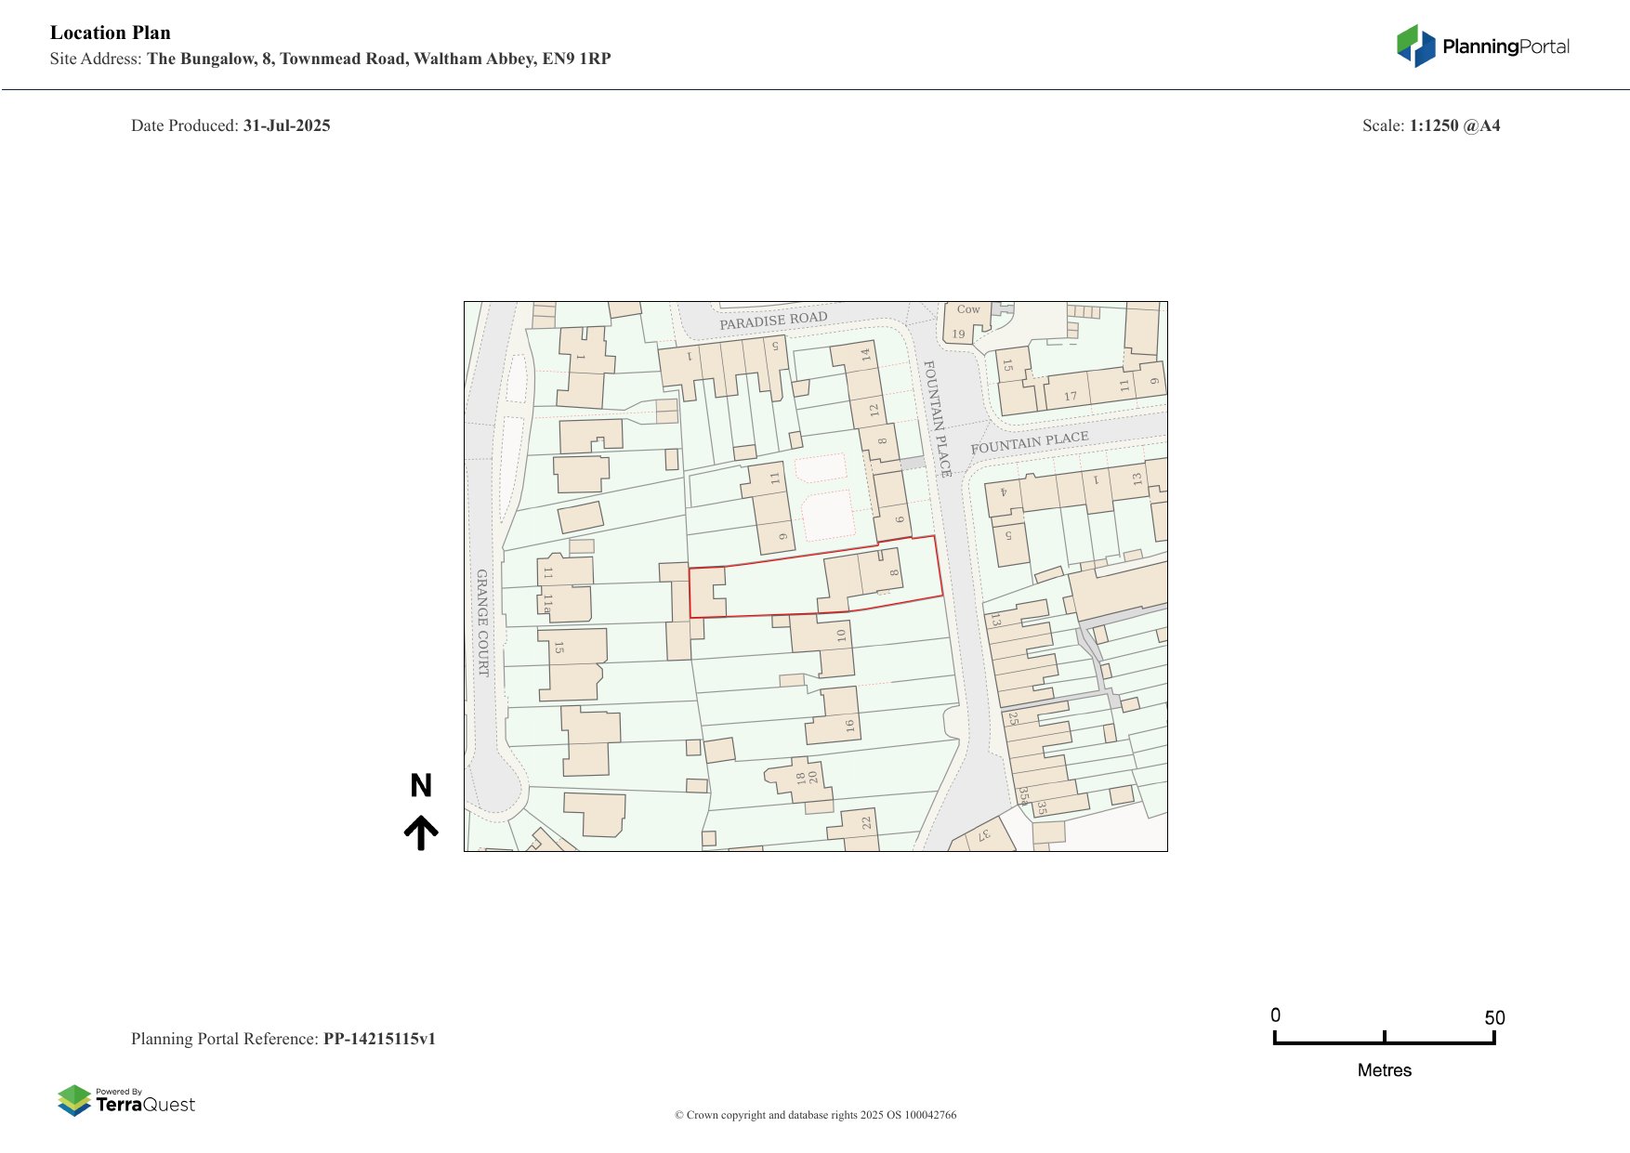
Task: Click the Metres label under the scale bar
Action: coord(1384,1070)
